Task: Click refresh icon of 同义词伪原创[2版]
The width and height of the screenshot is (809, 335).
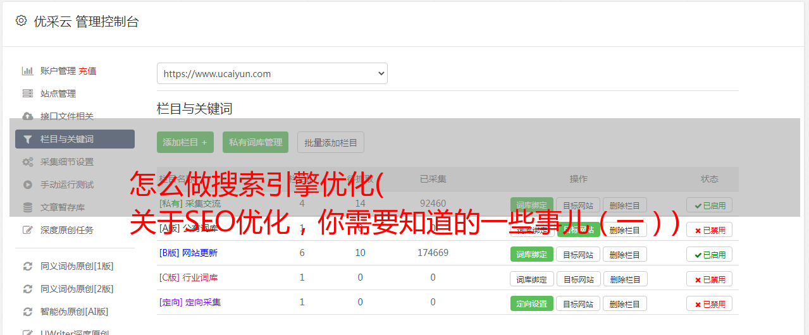Action: point(27,289)
